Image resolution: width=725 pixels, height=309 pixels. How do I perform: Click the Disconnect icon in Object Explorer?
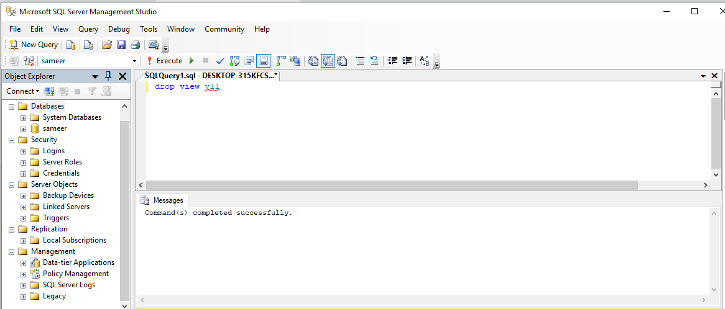[x=63, y=91]
